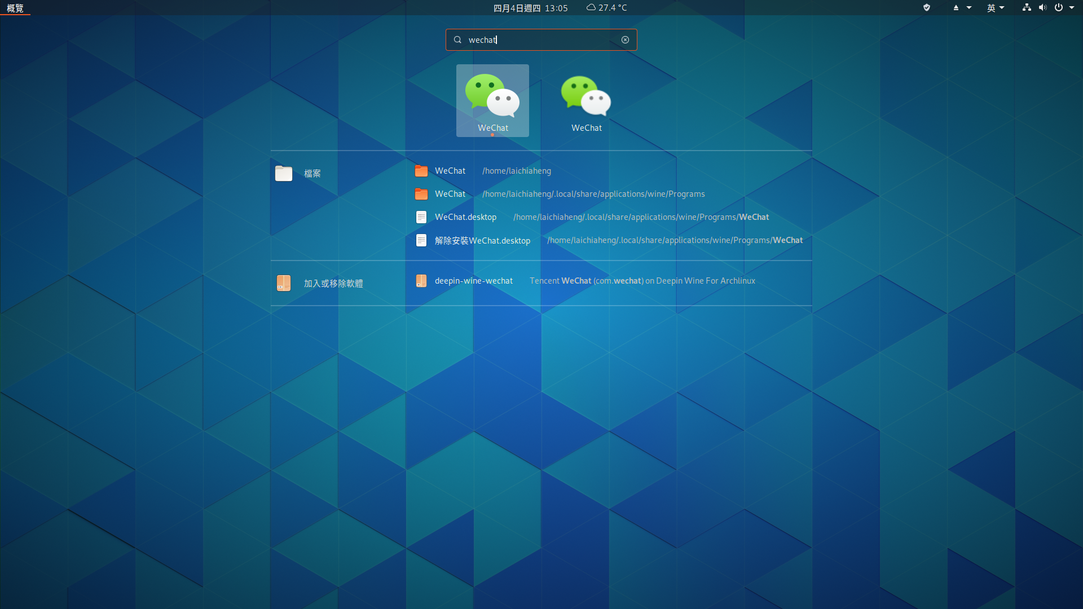Open the second WeChat app icon
Viewport: 1083px width, 609px height.
point(586,100)
